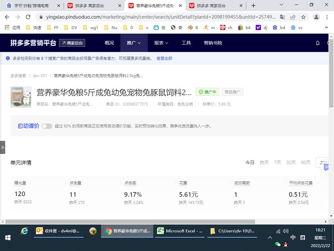
Task: Toggle the 自动调价 switch
Action: pos(47,126)
